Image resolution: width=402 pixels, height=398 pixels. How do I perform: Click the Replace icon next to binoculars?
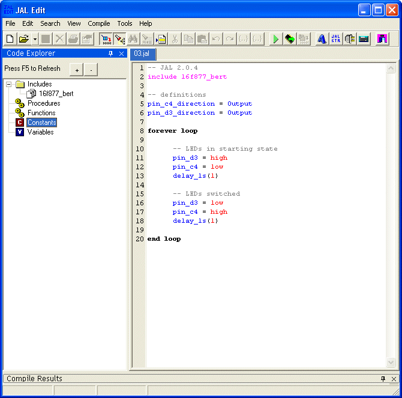point(147,39)
